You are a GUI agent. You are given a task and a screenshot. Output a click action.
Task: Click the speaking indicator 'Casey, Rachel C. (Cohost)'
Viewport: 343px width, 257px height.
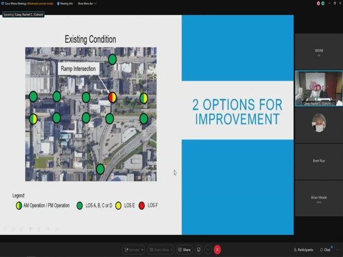(x=24, y=15)
